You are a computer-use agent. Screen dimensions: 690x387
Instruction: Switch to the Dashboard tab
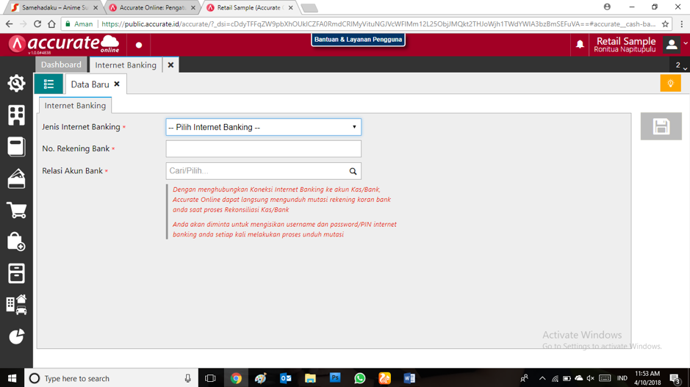[61, 65]
